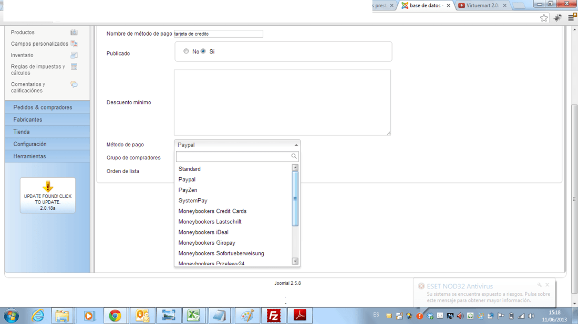Open the Comentarios speech bubble icon
578x324 pixels.
(x=74, y=84)
